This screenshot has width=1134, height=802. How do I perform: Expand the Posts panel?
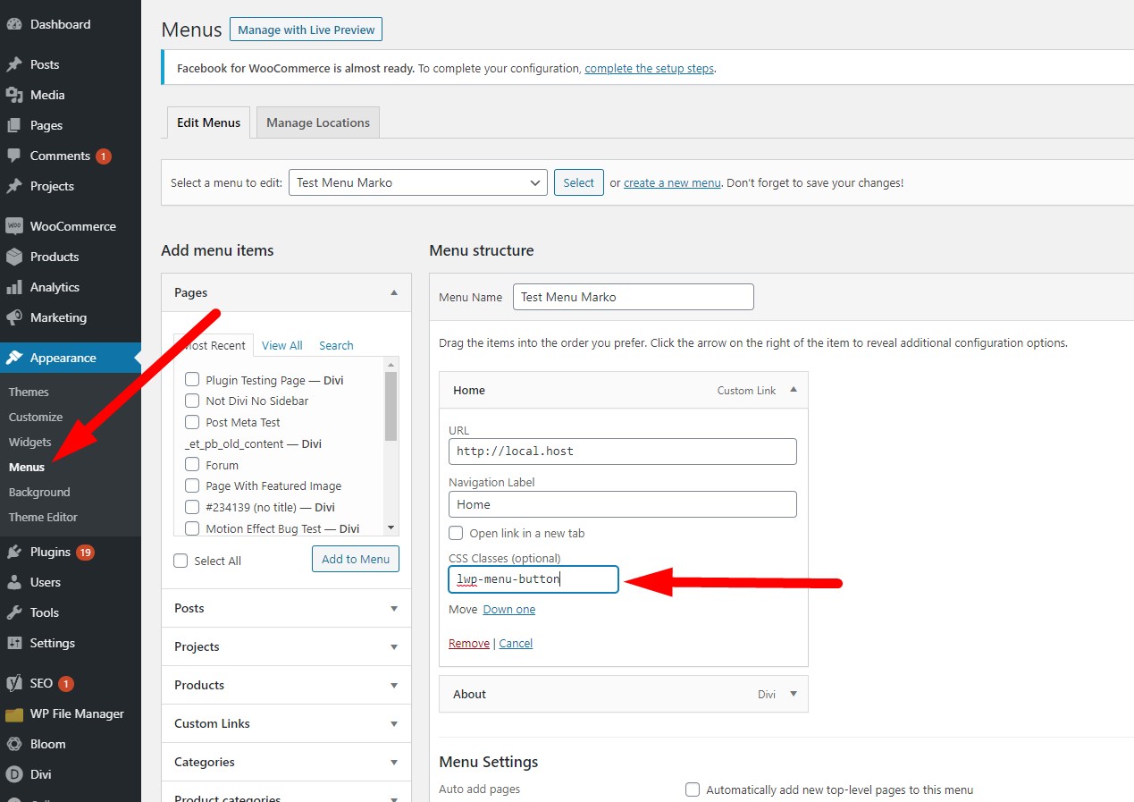394,608
